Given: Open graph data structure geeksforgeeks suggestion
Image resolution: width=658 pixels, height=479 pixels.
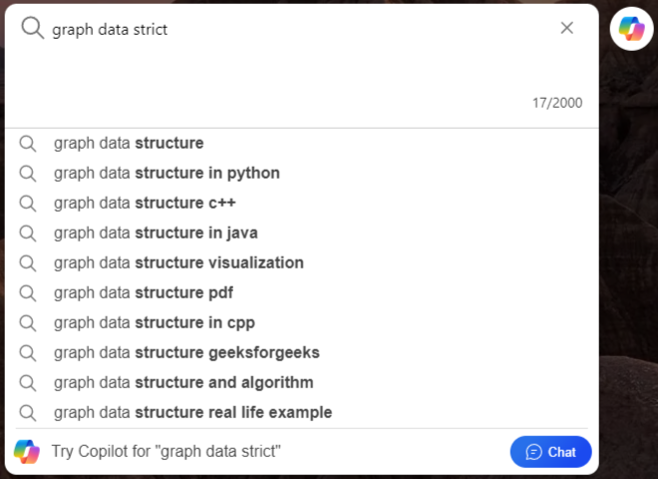Looking at the screenshot, I should click(x=186, y=352).
